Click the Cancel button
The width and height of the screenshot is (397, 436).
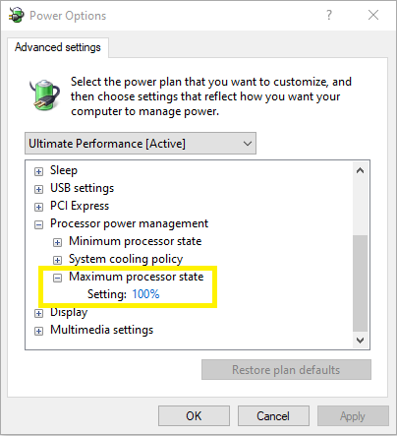pos(273,416)
